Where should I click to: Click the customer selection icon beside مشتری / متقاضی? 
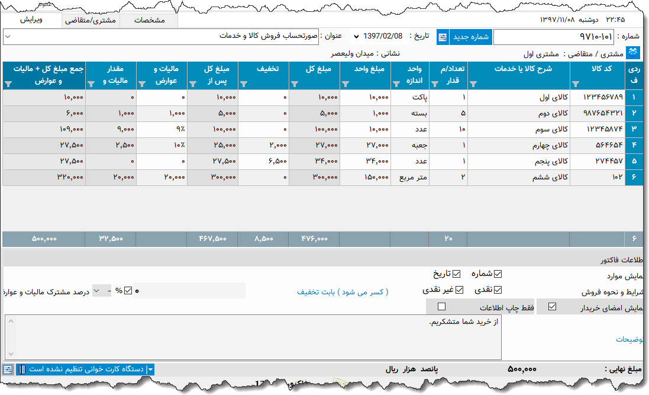pos(633,52)
